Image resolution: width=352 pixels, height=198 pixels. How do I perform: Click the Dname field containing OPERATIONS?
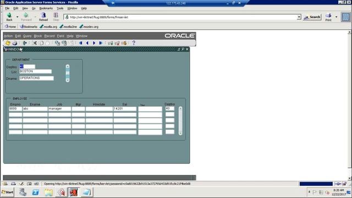click(x=36, y=78)
